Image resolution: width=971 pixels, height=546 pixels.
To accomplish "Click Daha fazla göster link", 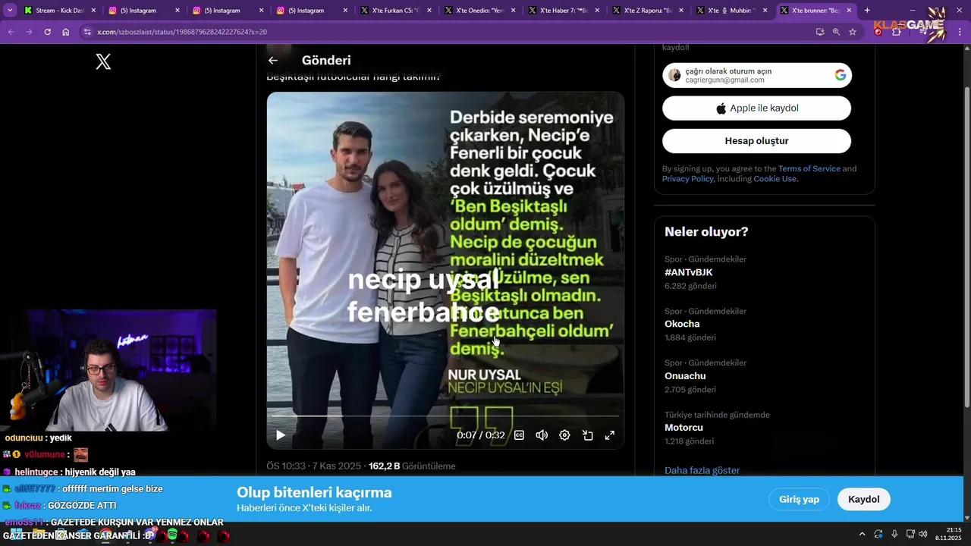I will coord(702,470).
